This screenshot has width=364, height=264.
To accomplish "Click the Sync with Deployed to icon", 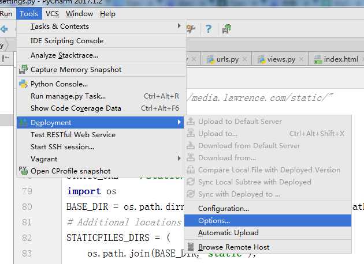I will [x=191, y=194].
